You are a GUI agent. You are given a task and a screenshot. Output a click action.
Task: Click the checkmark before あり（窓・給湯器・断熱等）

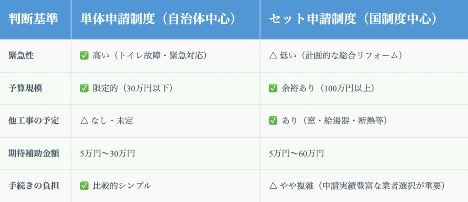coord(273,121)
